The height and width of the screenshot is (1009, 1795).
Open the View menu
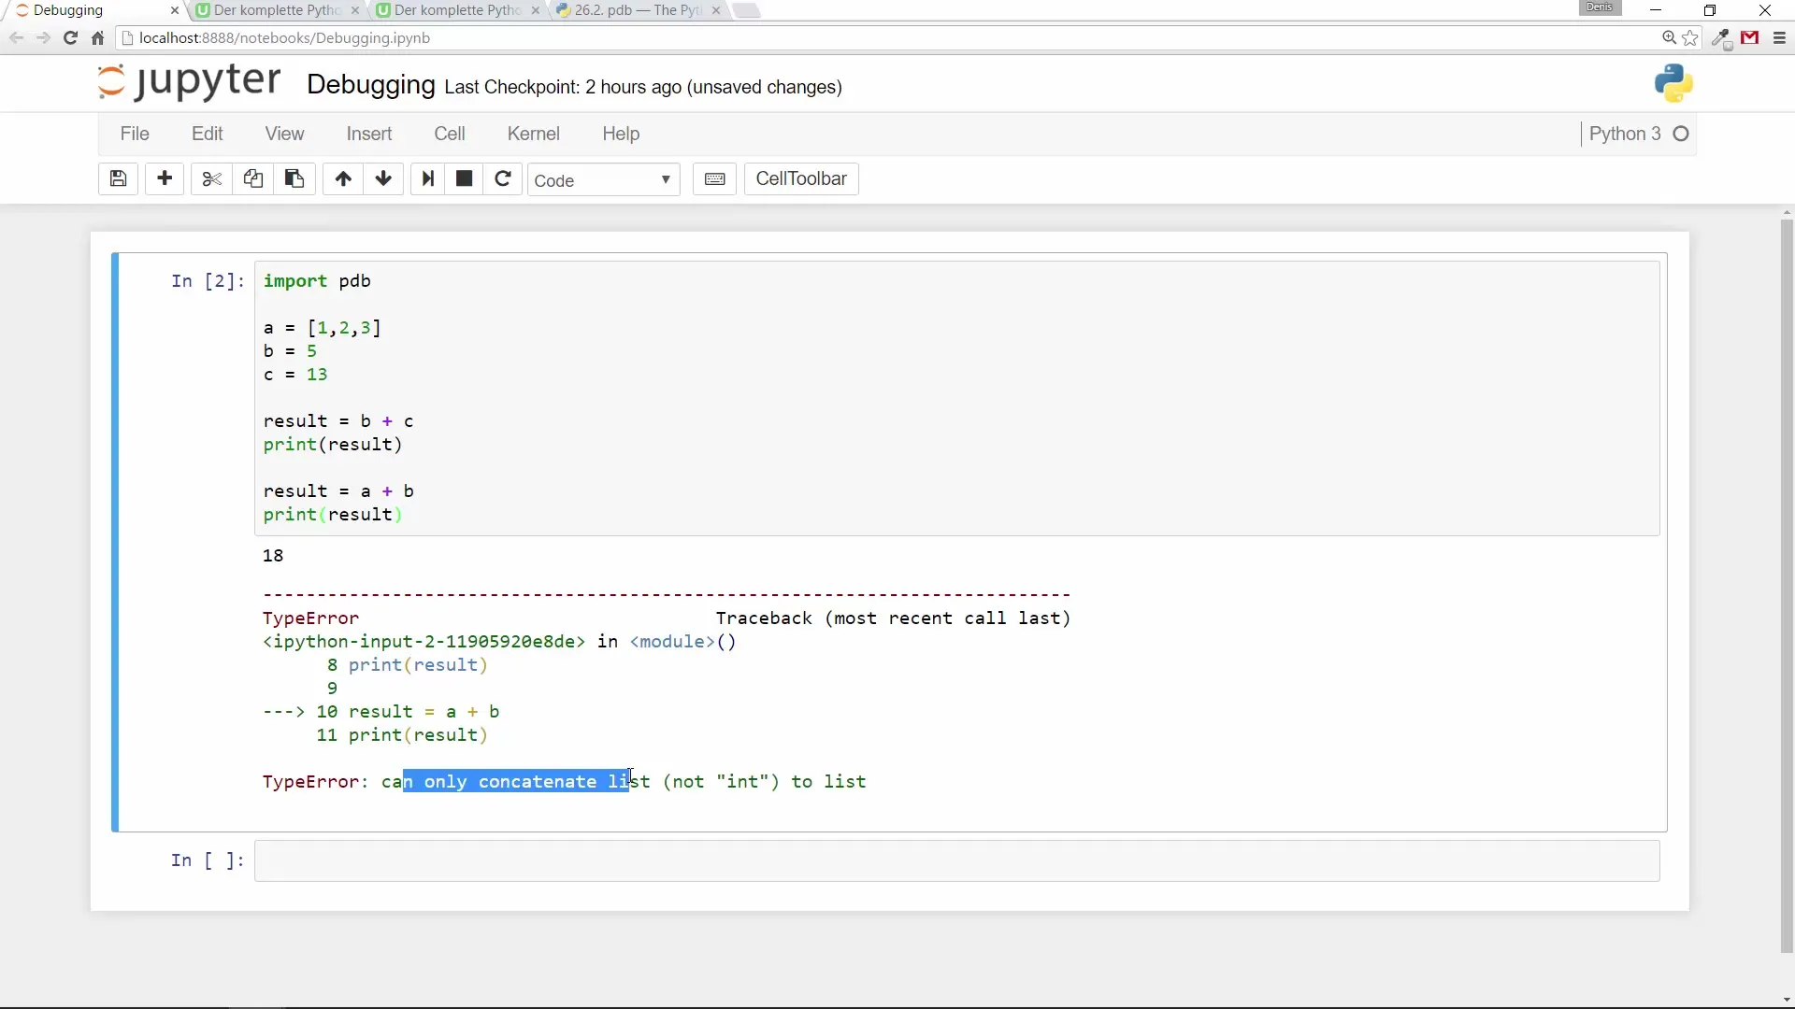pyautogui.click(x=284, y=134)
